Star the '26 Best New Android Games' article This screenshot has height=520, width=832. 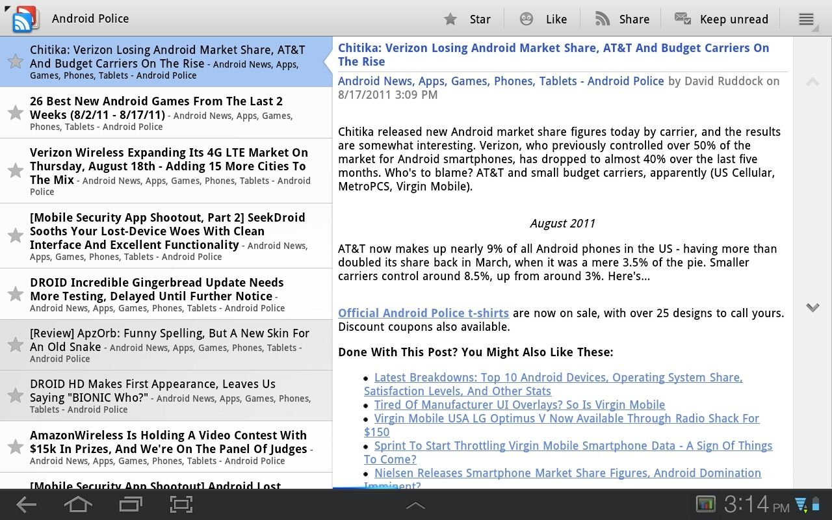click(15, 112)
